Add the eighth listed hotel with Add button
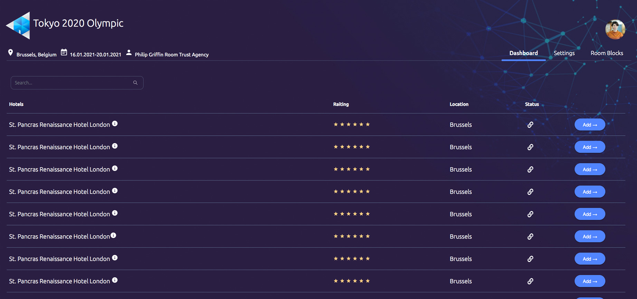The width and height of the screenshot is (637, 299). pos(590,281)
